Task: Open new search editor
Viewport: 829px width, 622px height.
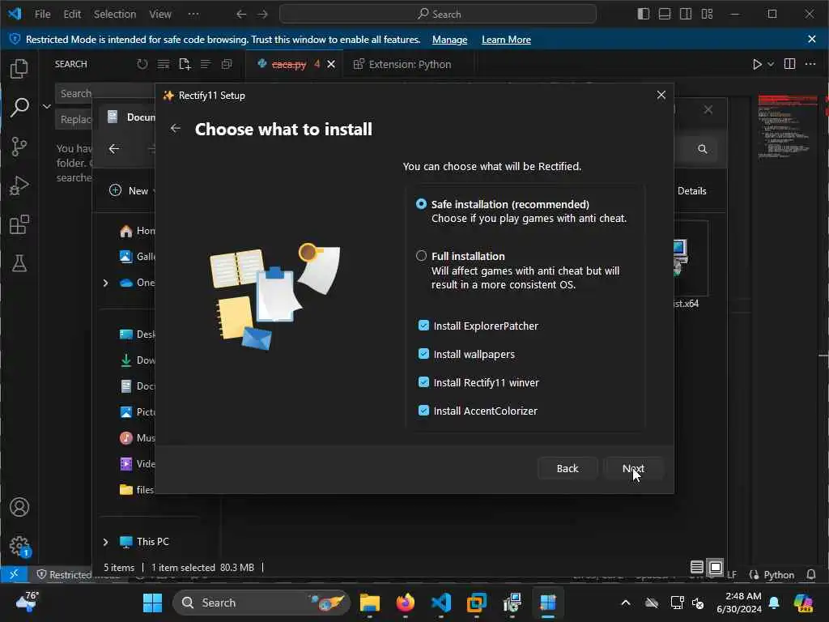Action: [185, 64]
